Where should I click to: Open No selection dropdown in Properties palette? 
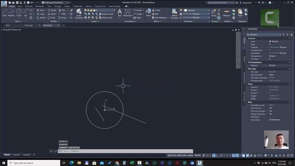pos(264,35)
